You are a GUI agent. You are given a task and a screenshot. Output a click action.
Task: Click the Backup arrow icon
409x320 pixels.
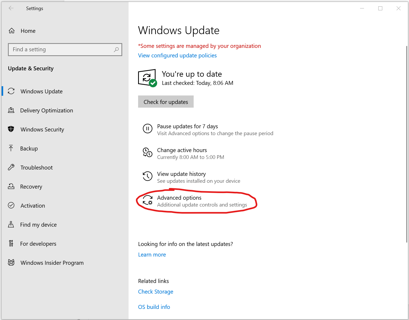[11, 148]
